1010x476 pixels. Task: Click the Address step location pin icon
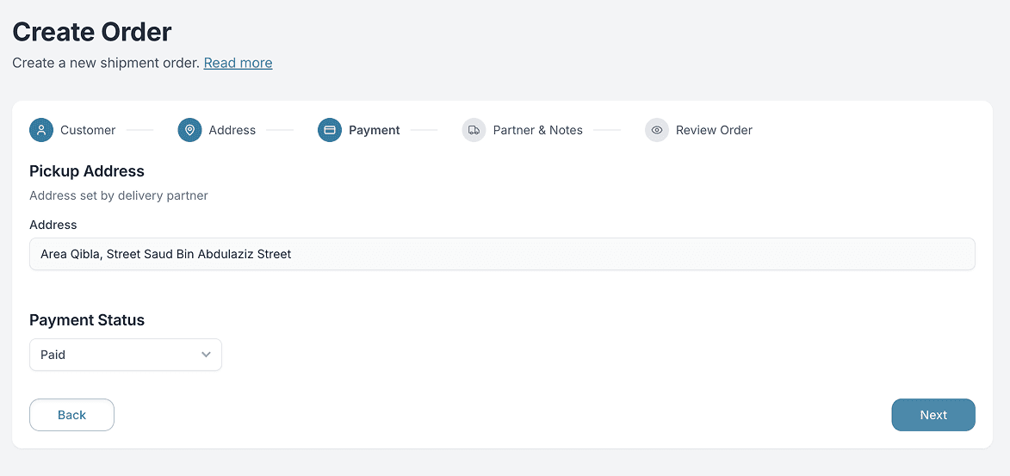click(189, 130)
